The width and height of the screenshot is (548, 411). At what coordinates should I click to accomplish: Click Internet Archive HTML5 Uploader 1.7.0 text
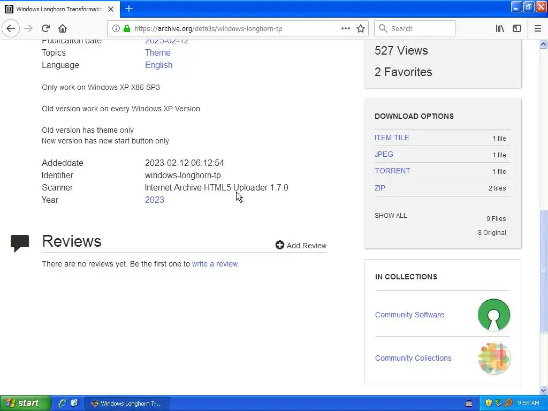pos(216,187)
